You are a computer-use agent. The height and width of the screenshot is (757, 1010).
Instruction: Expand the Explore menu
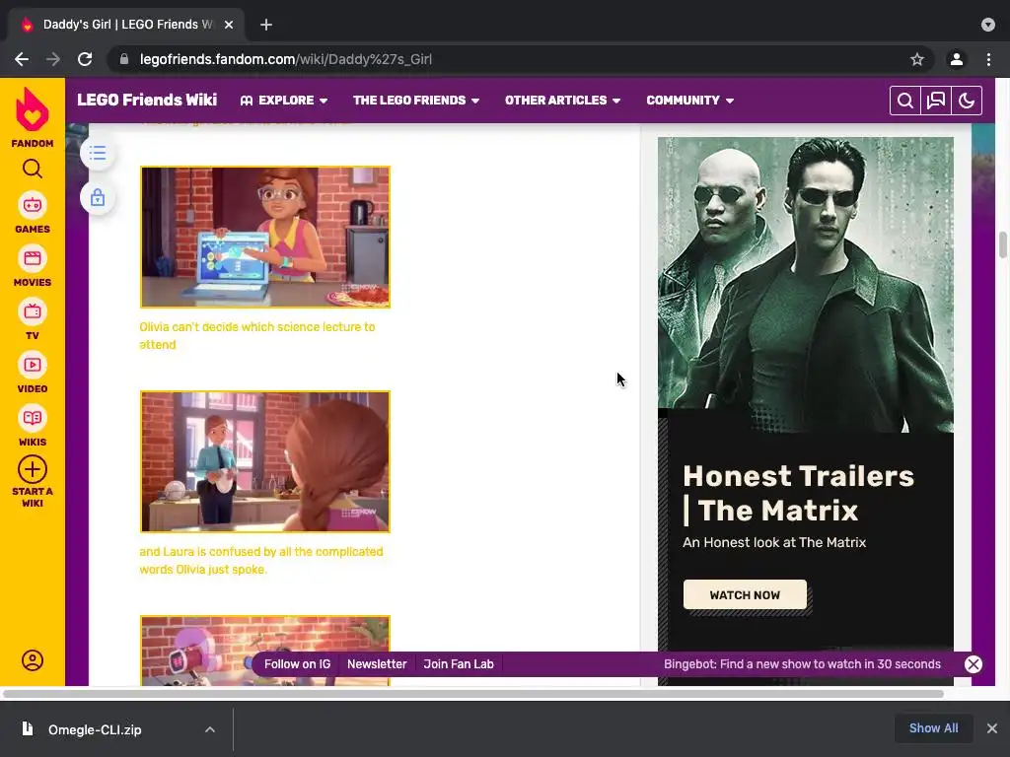(x=284, y=101)
